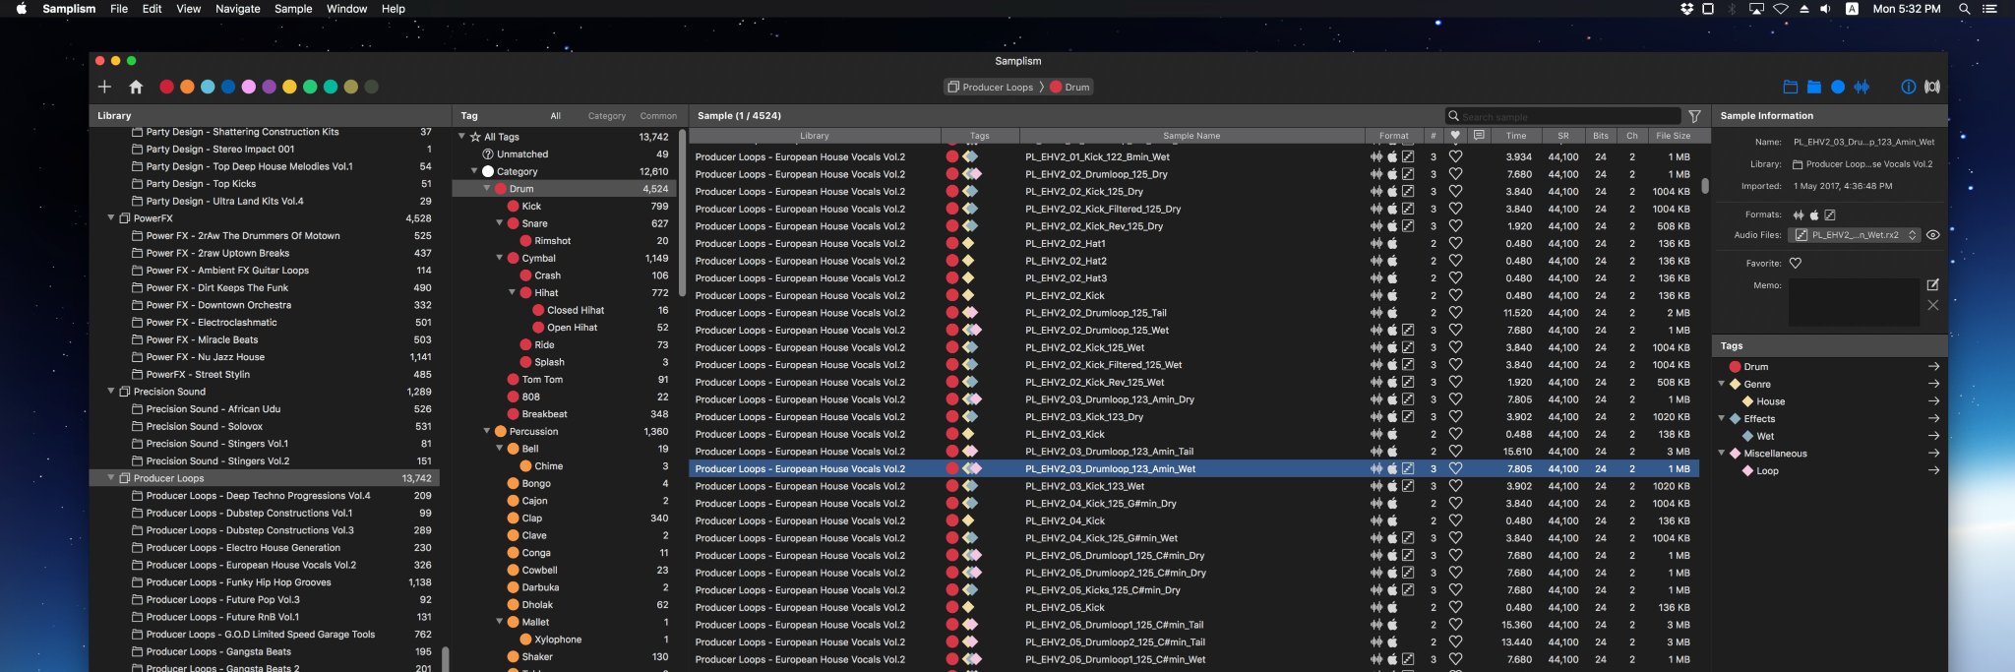Open Notification Center list icon

(1990, 9)
